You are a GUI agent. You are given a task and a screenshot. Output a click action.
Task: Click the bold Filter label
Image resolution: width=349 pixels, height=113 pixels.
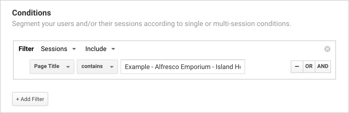pos(26,49)
